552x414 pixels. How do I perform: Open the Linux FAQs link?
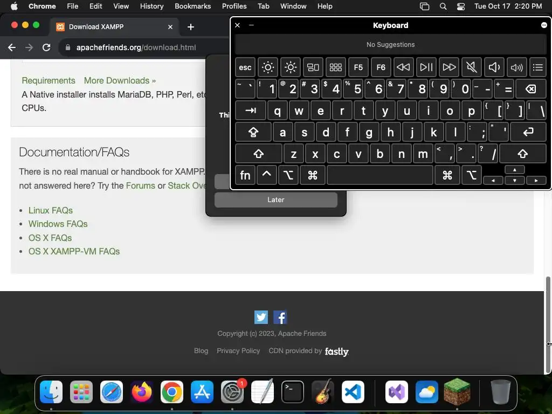pos(51,210)
